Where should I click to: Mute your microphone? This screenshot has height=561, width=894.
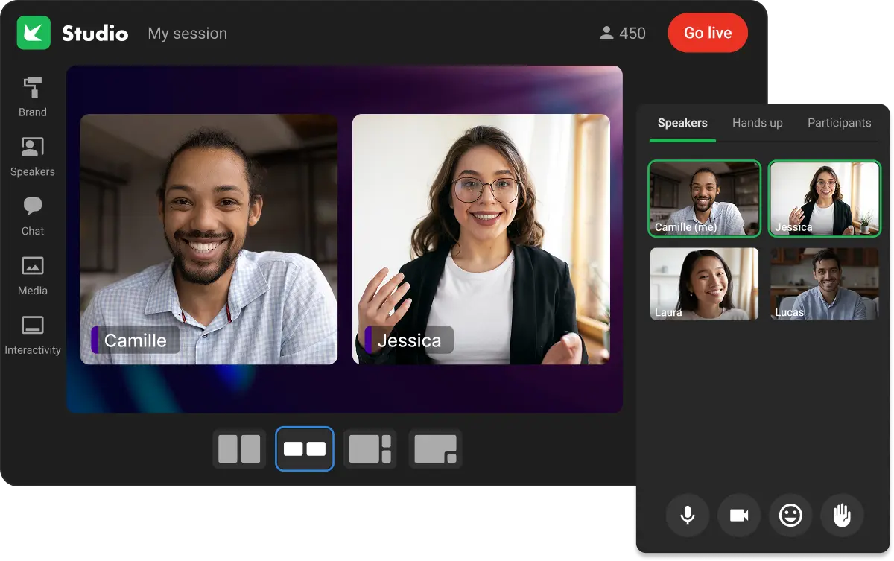click(688, 515)
